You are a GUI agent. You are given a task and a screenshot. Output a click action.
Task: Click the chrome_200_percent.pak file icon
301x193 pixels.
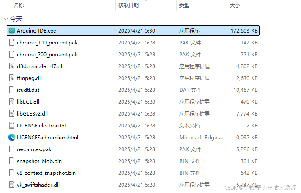click(12, 55)
